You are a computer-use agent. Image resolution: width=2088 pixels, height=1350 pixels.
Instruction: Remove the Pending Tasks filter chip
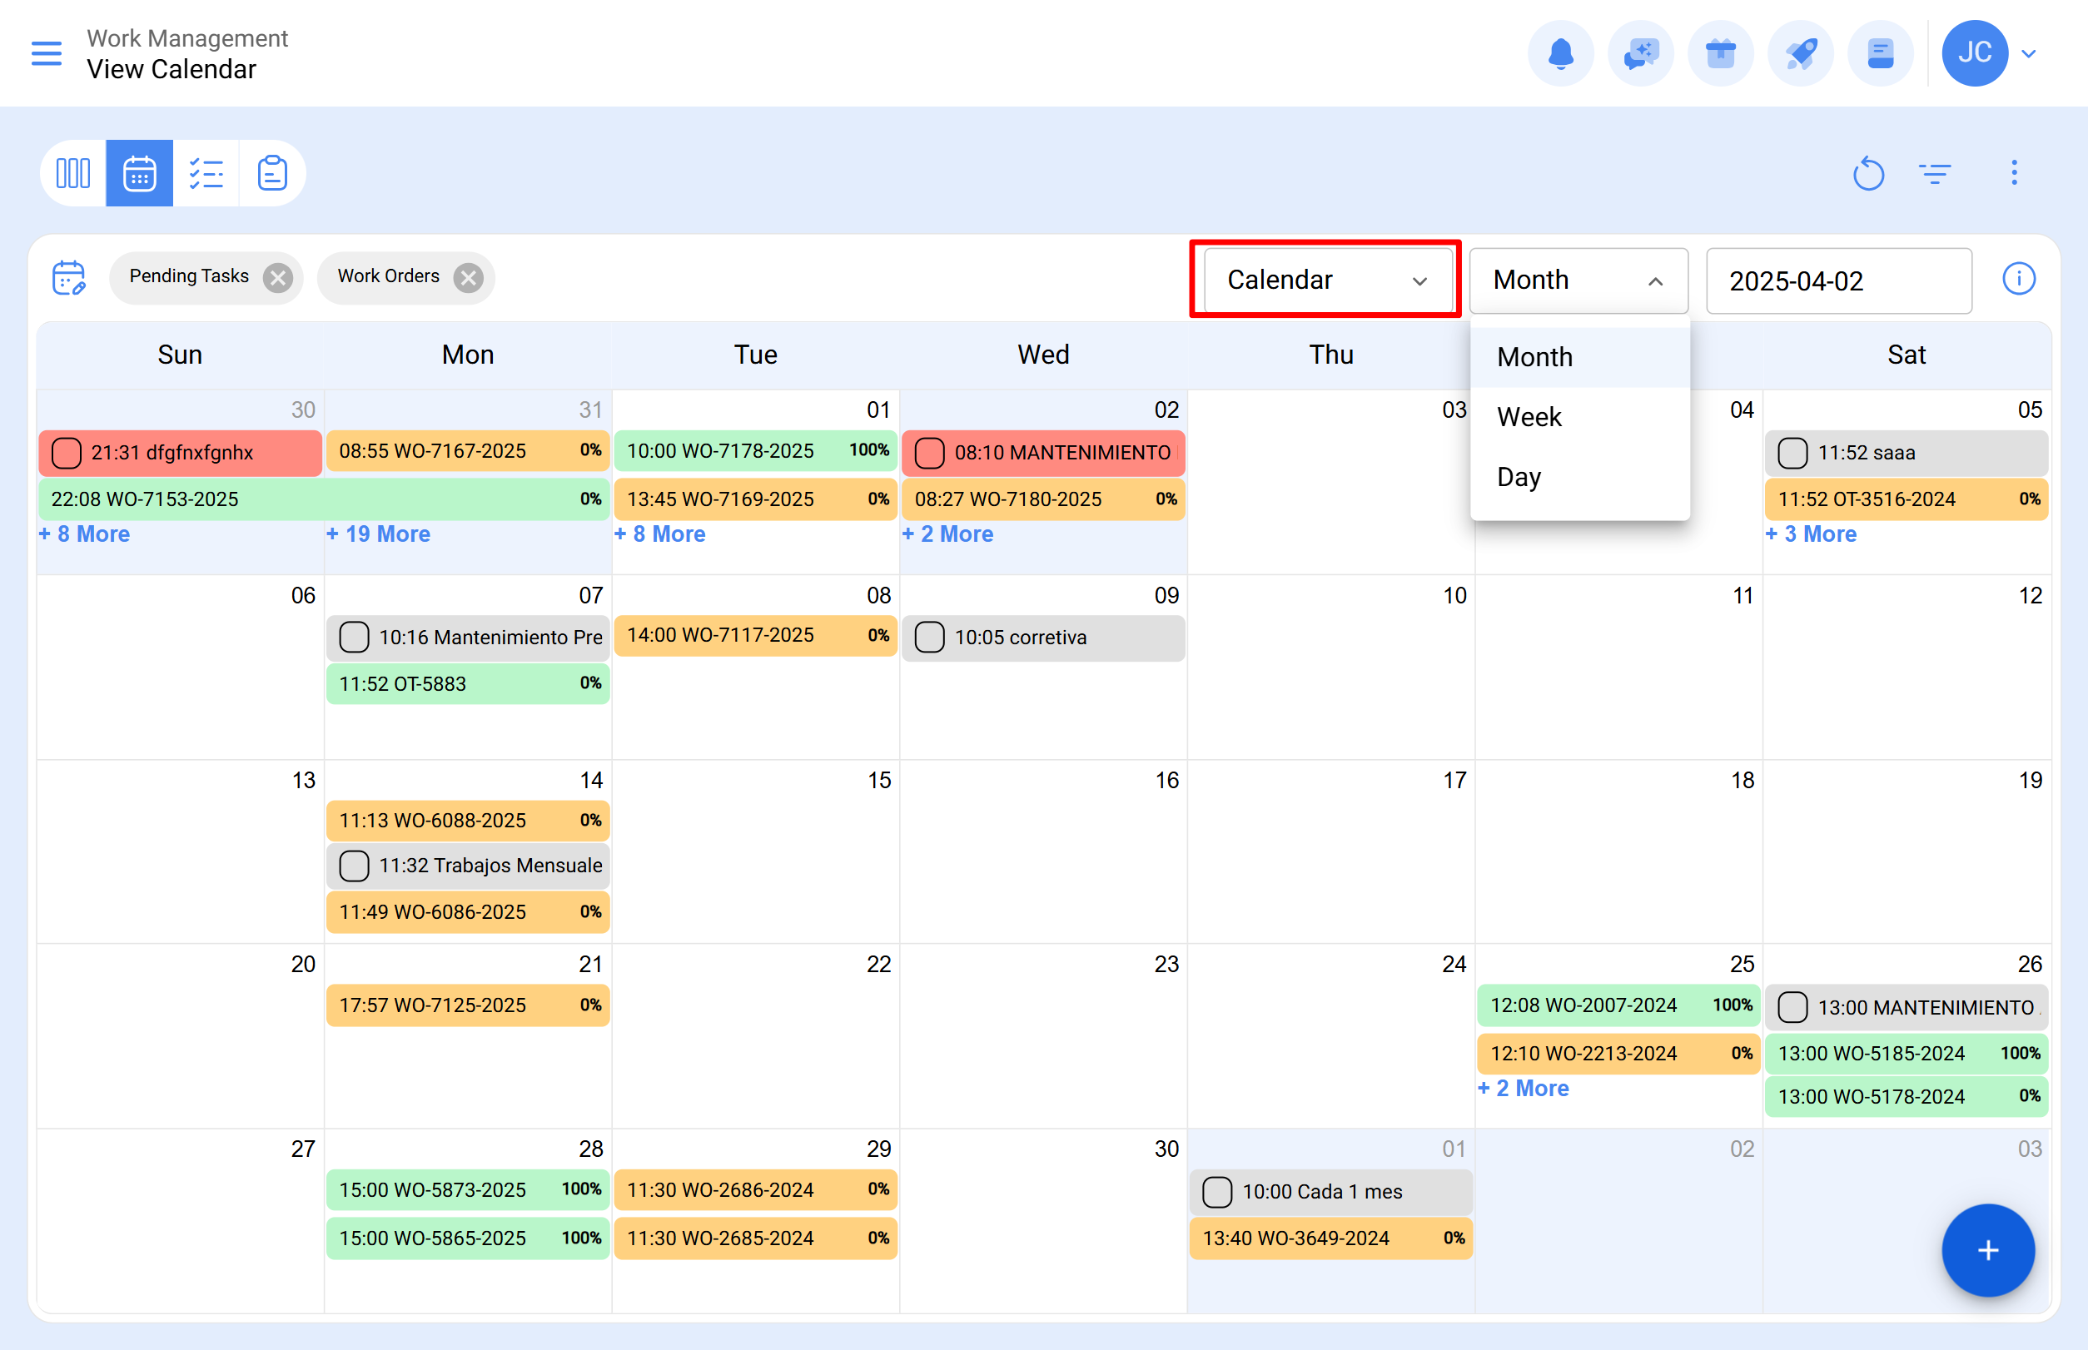pyautogui.click(x=278, y=278)
